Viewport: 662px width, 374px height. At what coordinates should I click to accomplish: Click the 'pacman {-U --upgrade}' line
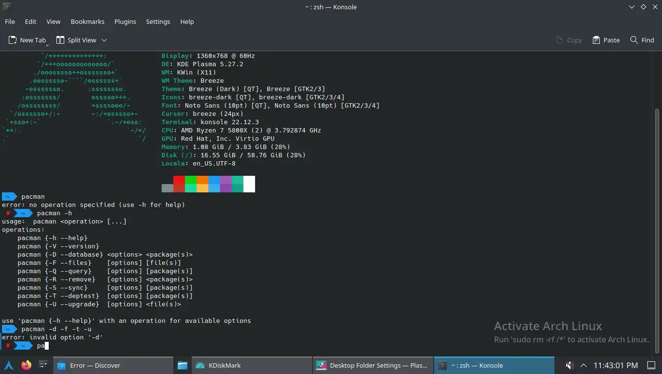pyautogui.click(x=99, y=304)
